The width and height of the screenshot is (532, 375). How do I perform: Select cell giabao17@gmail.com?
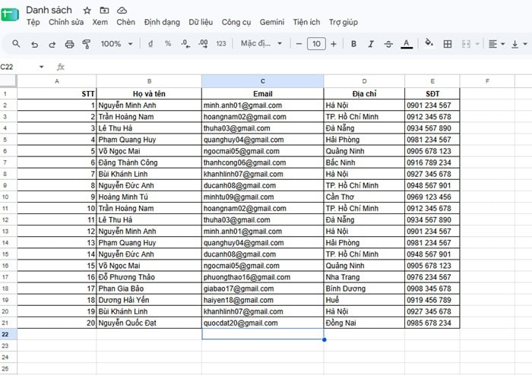point(263,288)
